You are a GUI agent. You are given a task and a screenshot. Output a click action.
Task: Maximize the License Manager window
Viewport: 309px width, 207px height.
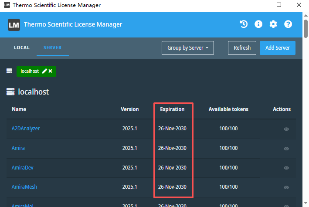[279, 5]
